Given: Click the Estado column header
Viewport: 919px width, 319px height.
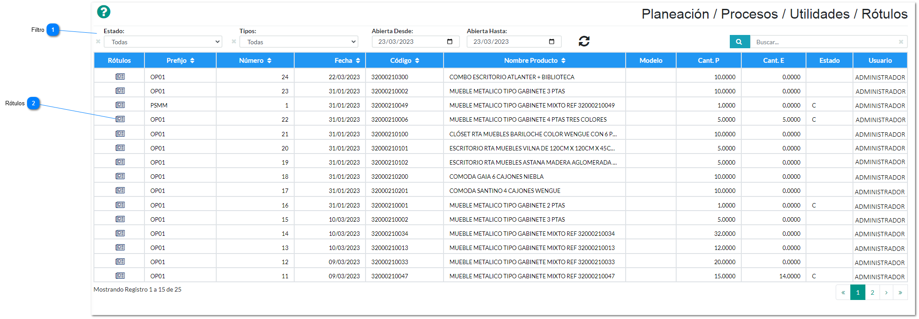Looking at the screenshot, I should tap(829, 60).
